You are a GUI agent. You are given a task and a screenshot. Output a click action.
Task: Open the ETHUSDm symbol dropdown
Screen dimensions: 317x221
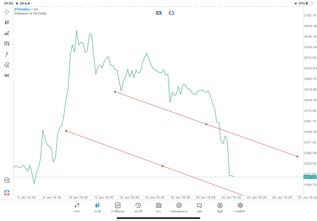pyautogui.click(x=23, y=9)
